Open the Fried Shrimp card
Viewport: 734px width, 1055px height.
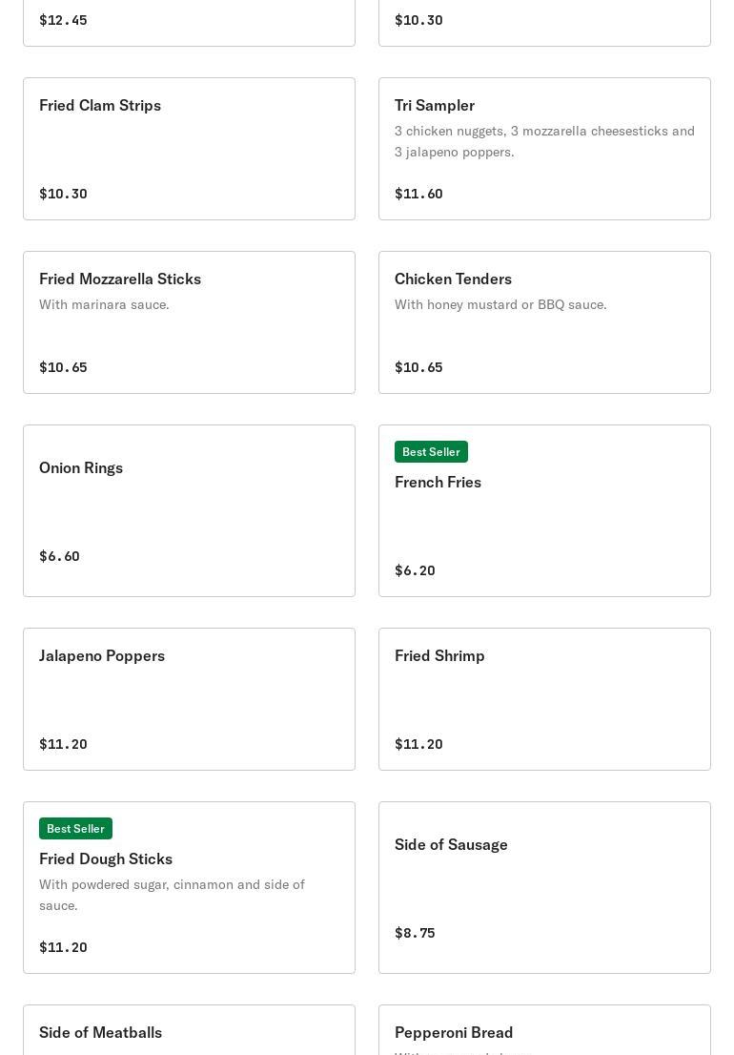pos(544,699)
